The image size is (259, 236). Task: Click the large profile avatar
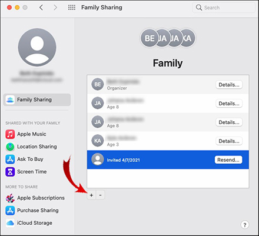click(37, 47)
